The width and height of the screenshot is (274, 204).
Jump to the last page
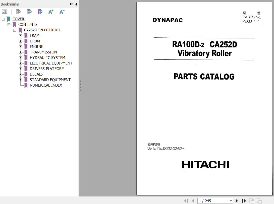[x=244, y=201]
